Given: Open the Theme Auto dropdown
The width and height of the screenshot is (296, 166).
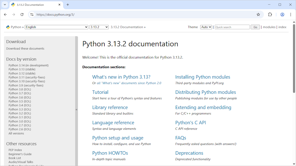Looking at the screenshot, I should [206, 27].
